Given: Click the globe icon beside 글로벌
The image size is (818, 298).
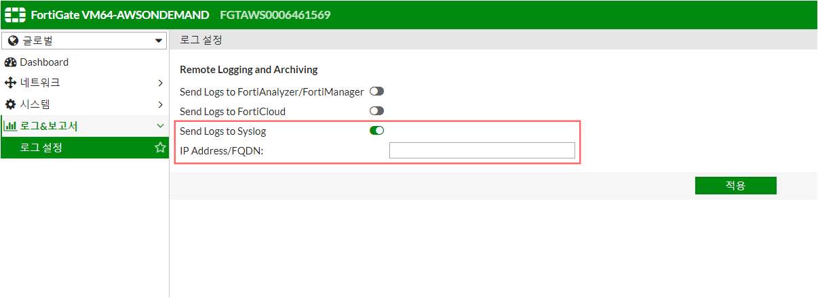Looking at the screenshot, I should (x=12, y=41).
